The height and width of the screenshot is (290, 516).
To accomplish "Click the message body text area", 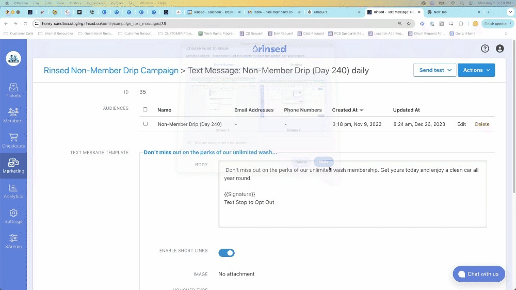I will pyautogui.click(x=352, y=194).
